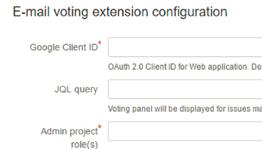Click the Admin project label text
The image size is (262, 149).
(x=69, y=132)
